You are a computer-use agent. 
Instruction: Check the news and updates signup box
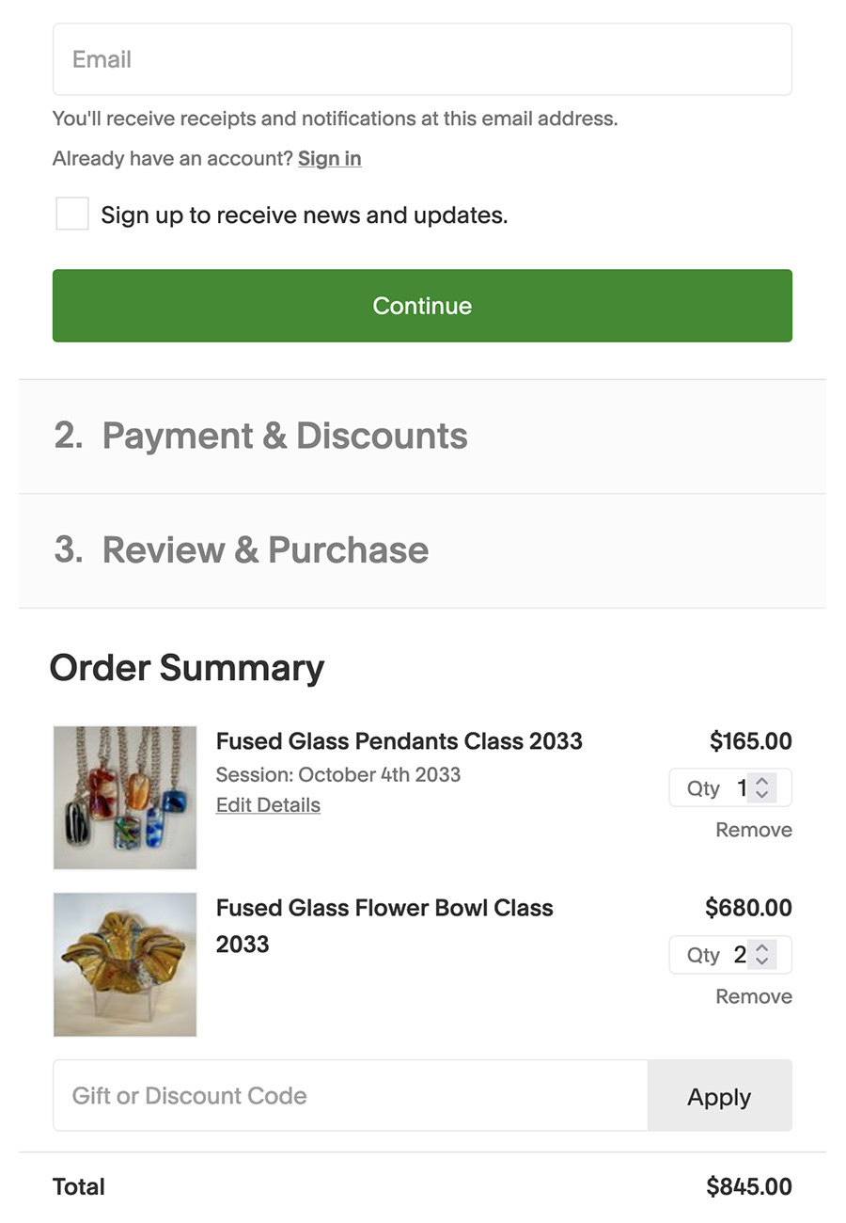[x=72, y=214]
